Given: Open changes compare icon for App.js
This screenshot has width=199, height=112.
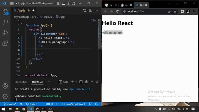Looking at the screenshot, I should [x=85, y=10].
